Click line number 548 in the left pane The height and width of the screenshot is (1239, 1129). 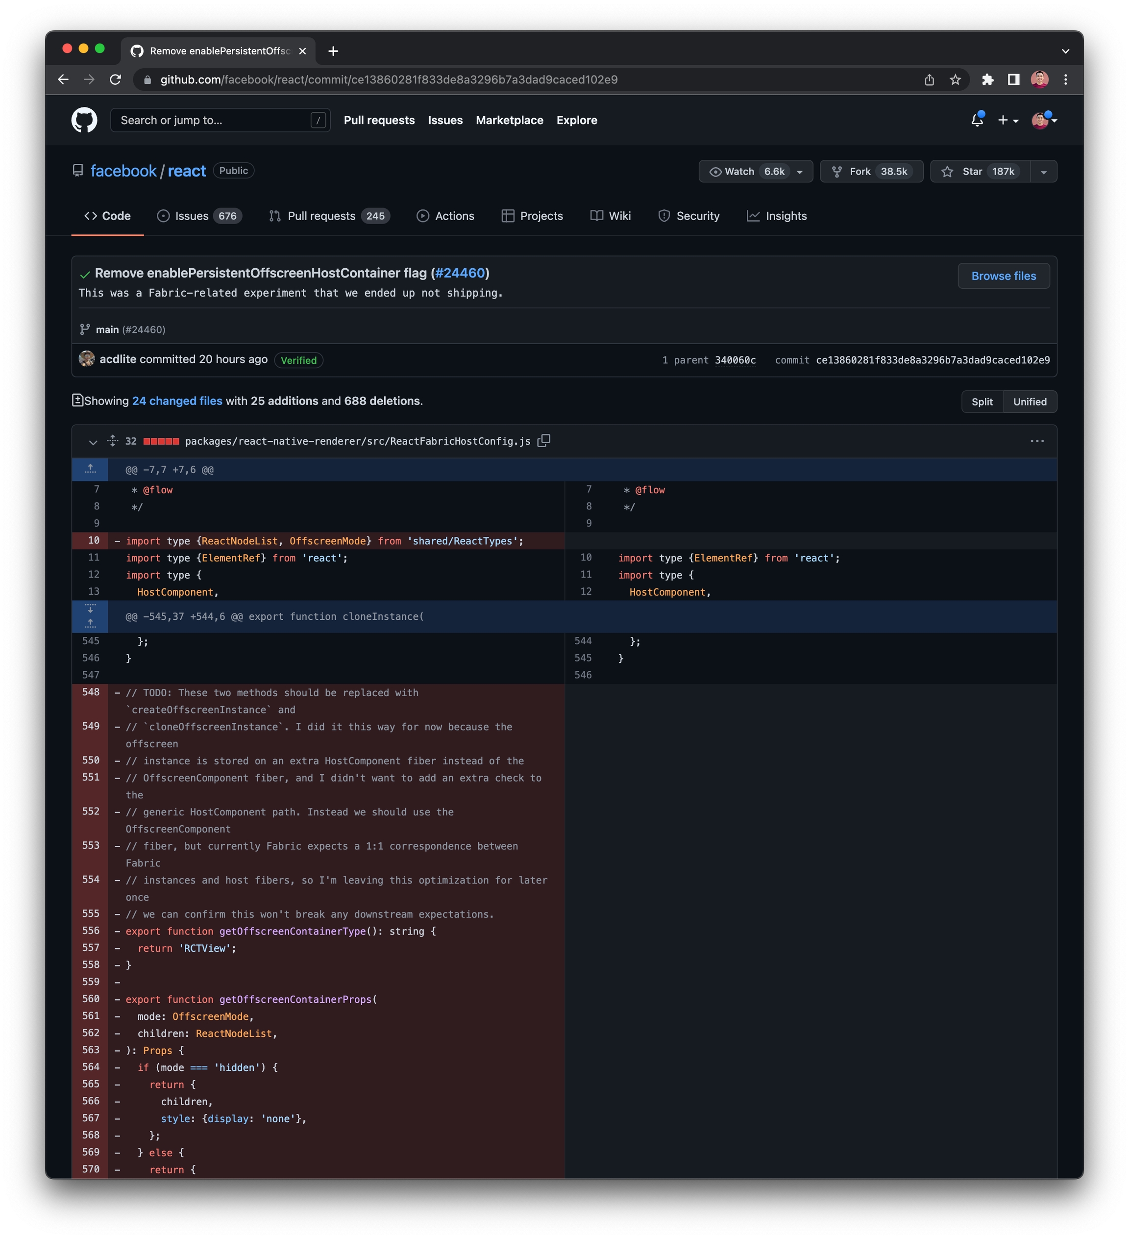(x=90, y=692)
